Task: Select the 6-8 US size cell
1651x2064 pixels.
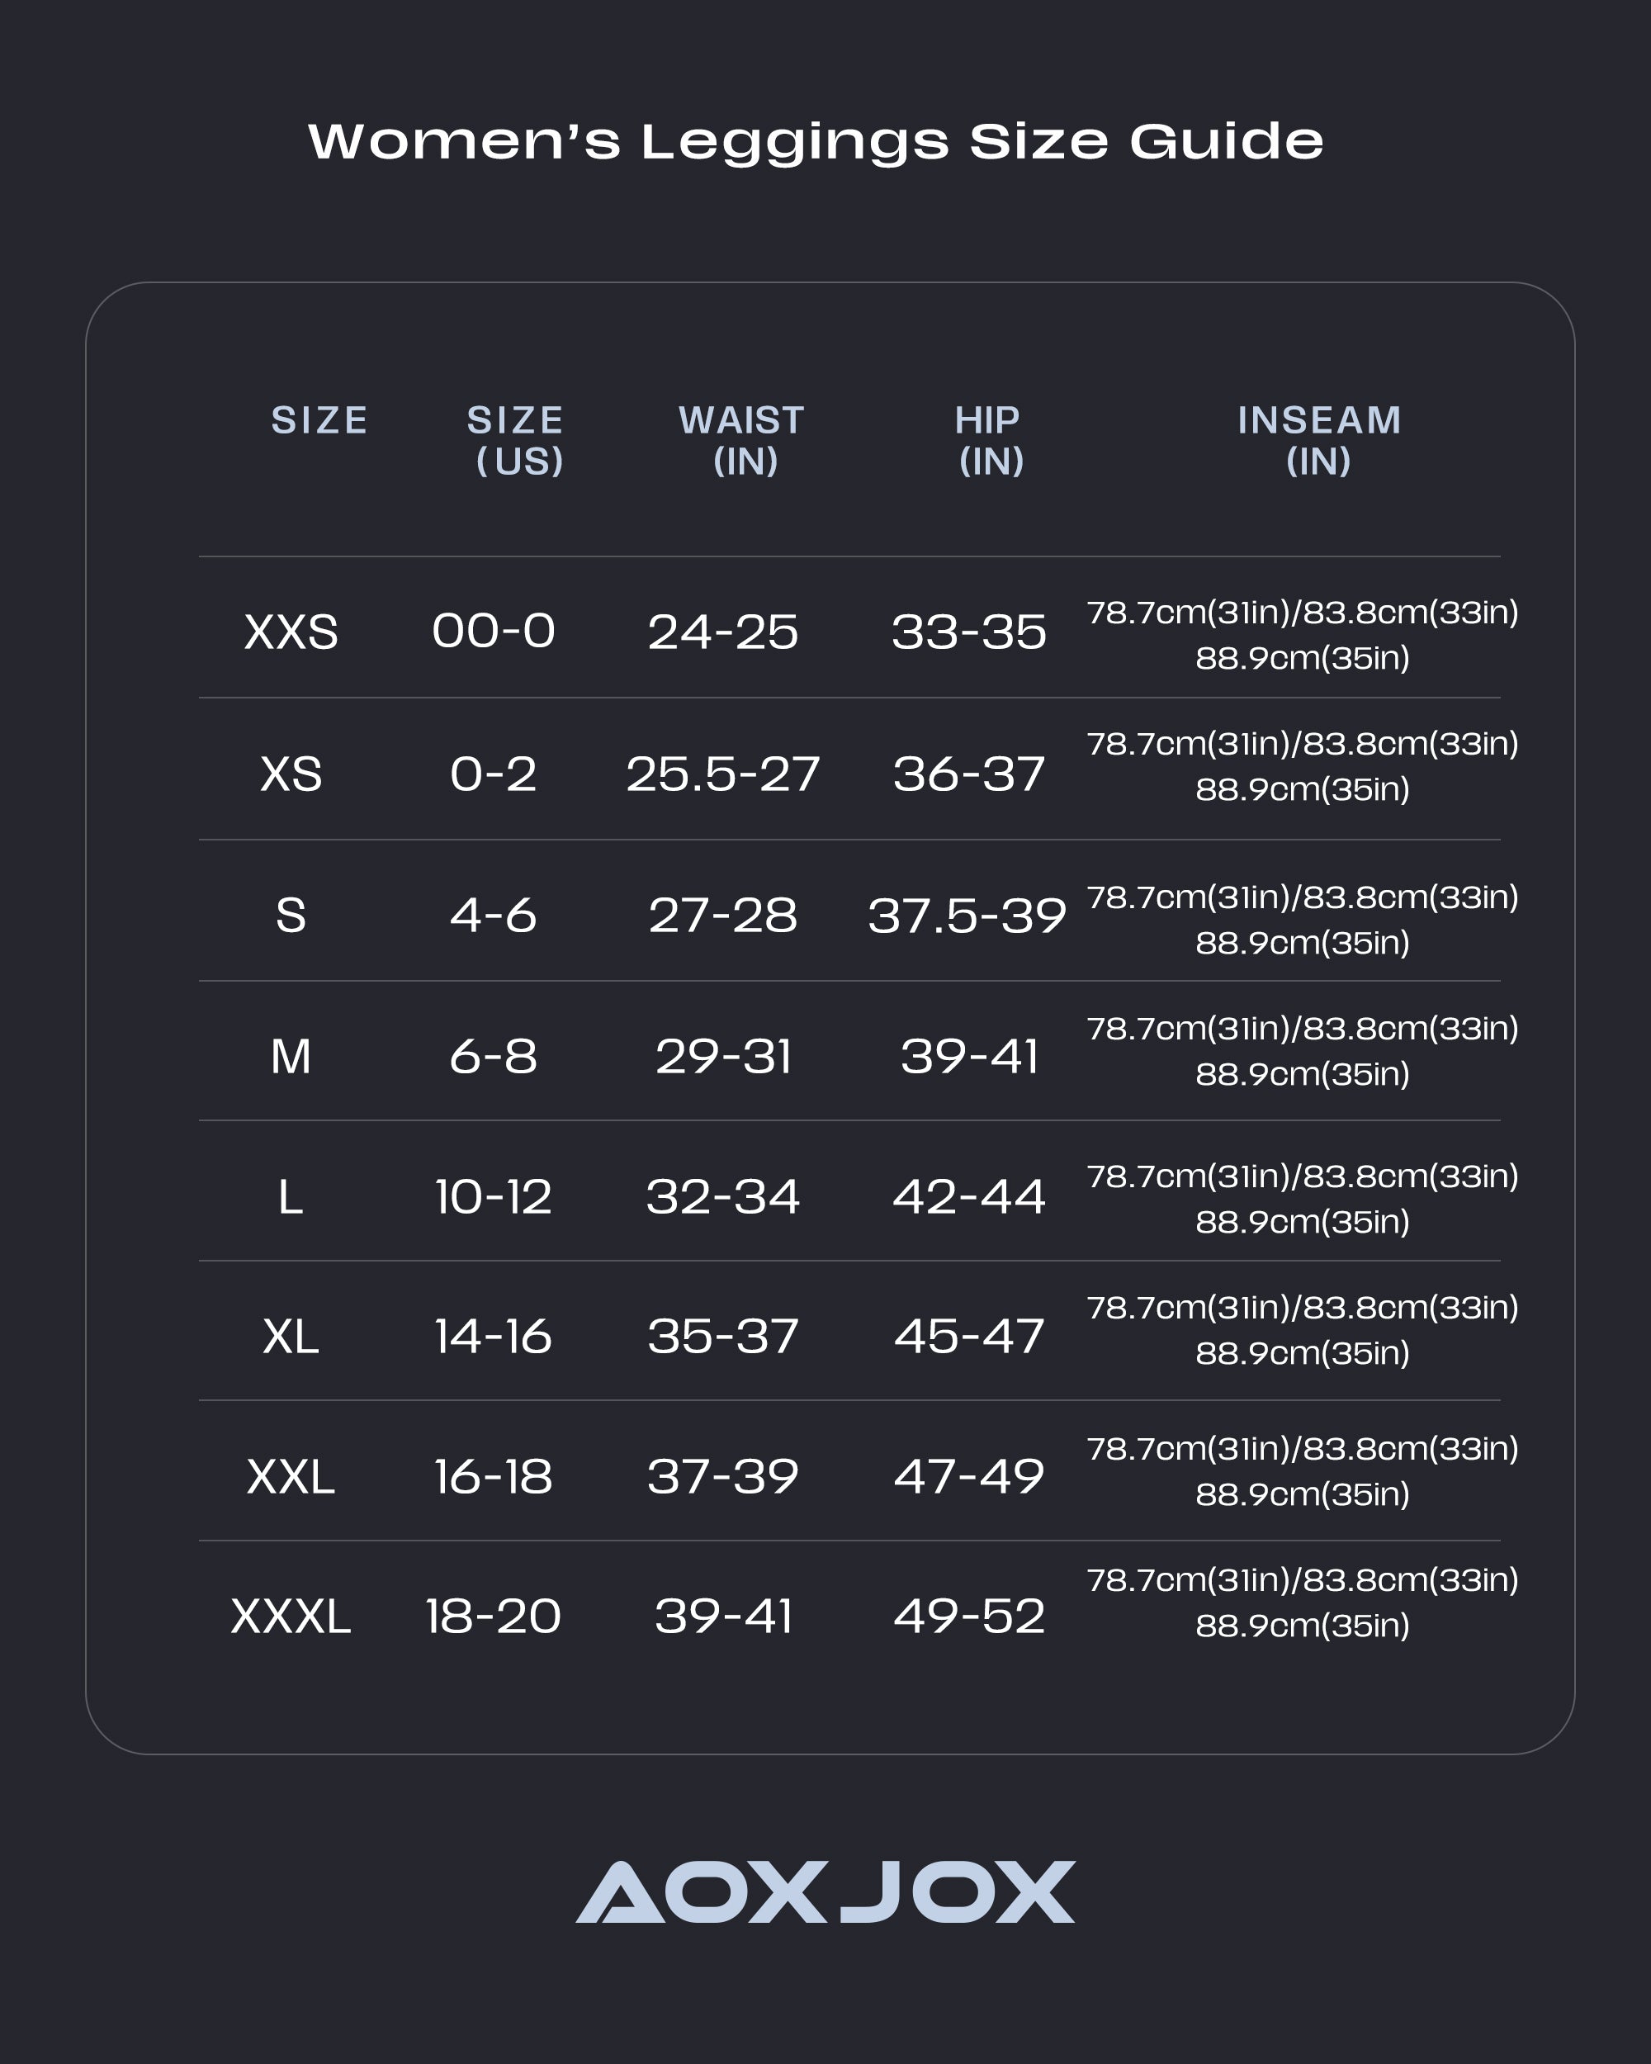Action: click(x=494, y=1056)
